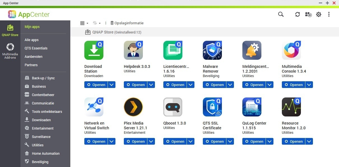Change the grid view mode dropdown
The height and width of the screenshot is (167, 339).
[84, 23]
